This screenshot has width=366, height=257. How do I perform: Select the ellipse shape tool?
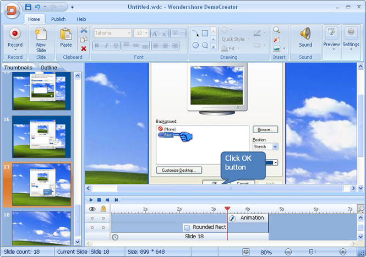coord(195,45)
